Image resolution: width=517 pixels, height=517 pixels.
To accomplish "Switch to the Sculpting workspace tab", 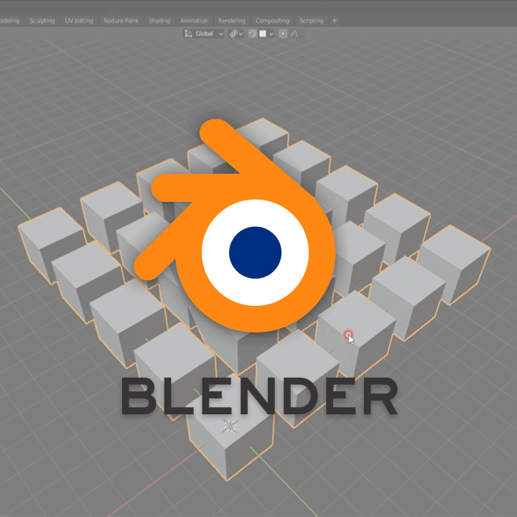I will click(42, 21).
